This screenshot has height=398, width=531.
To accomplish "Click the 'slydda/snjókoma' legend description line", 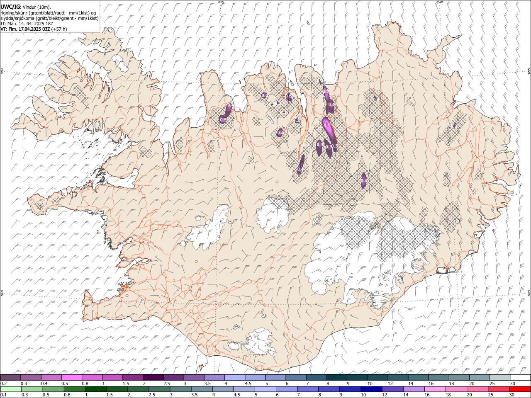I will [x=49, y=18].
